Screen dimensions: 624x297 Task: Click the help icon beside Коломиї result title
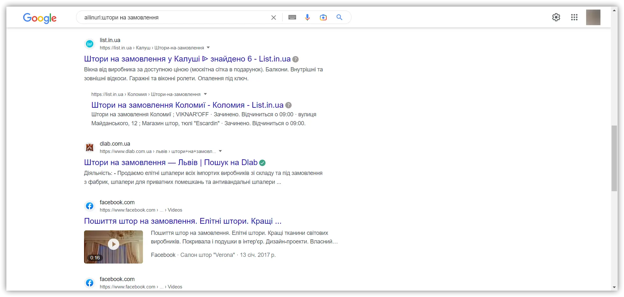pyautogui.click(x=288, y=105)
